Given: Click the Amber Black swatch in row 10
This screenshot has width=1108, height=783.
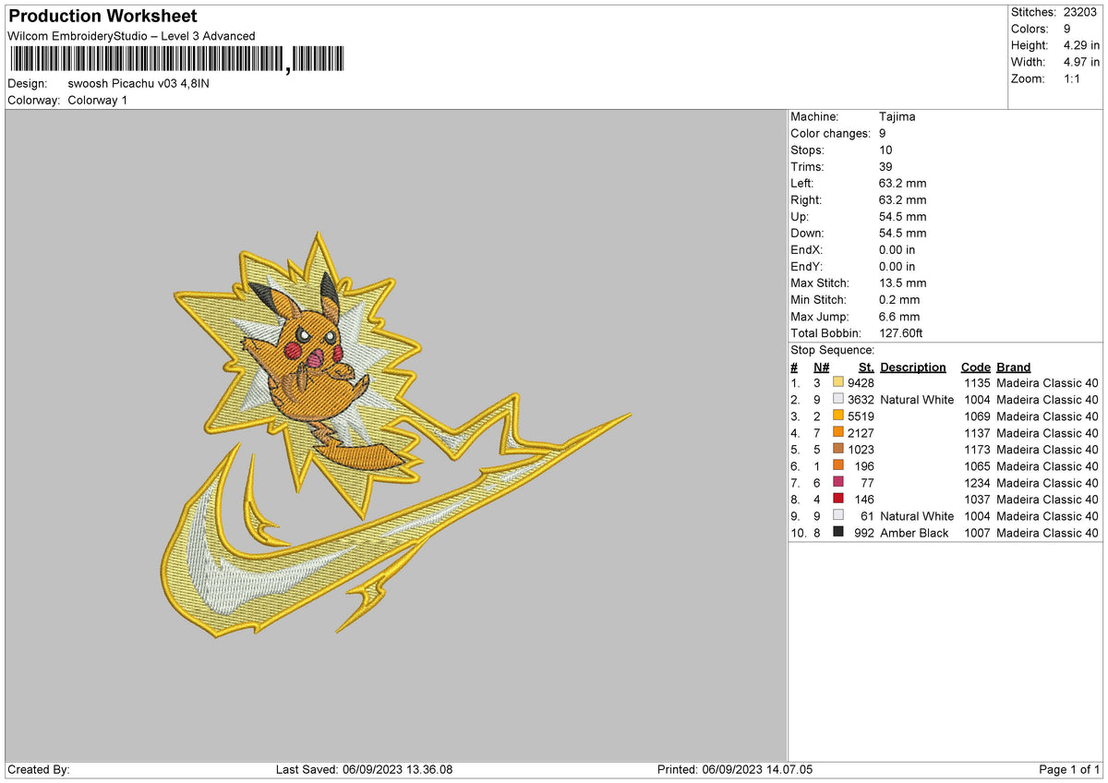Looking at the screenshot, I should pos(837,533).
